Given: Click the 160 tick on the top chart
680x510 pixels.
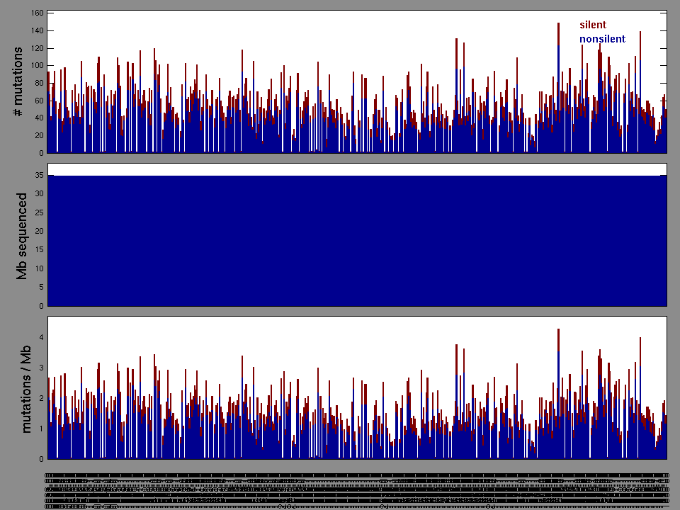Looking at the screenshot, I should tap(36, 13).
